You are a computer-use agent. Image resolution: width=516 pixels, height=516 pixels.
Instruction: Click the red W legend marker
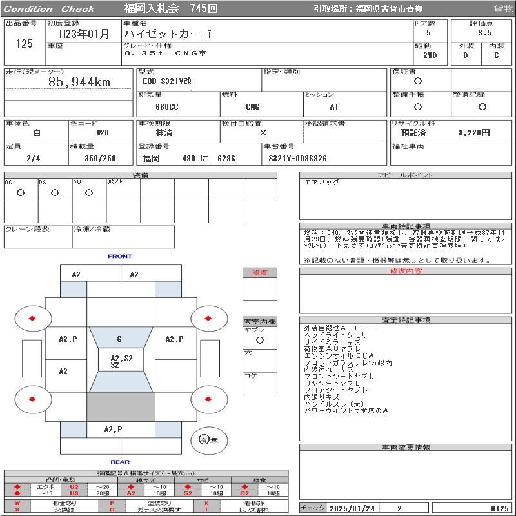(x=17, y=503)
